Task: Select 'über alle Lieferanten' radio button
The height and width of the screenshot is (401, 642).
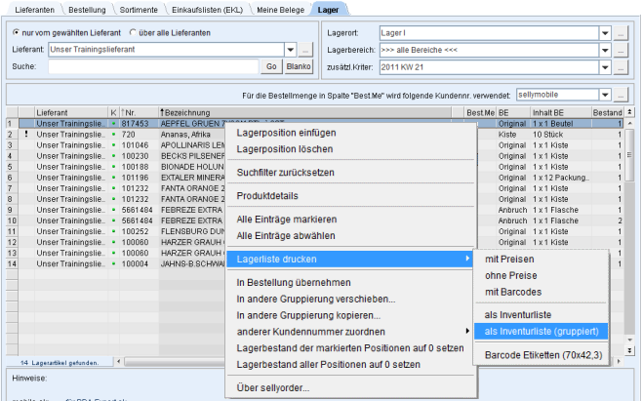Action: coord(134,32)
